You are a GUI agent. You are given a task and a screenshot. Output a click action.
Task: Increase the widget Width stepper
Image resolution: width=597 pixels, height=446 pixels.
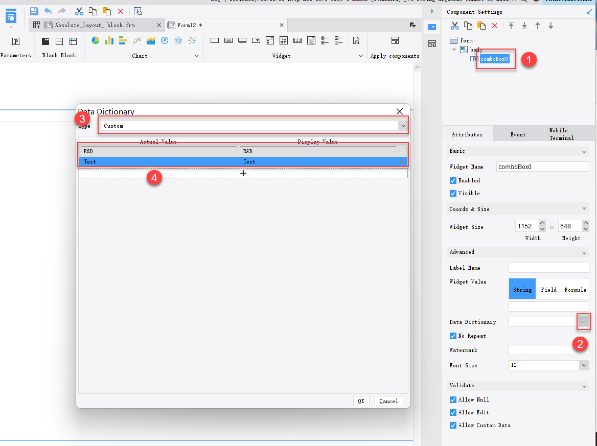pos(542,223)
